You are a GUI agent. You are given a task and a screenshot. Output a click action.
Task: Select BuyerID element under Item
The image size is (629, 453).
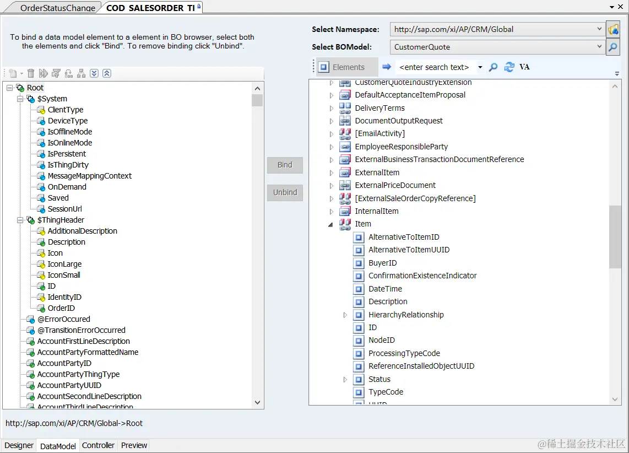[x=383, y=263]
